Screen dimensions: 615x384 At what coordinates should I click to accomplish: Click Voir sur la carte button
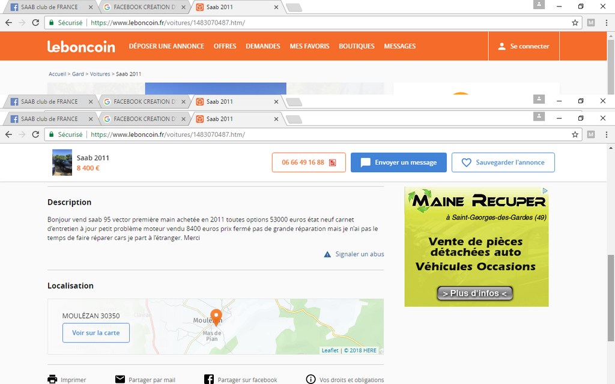point(95,332)
